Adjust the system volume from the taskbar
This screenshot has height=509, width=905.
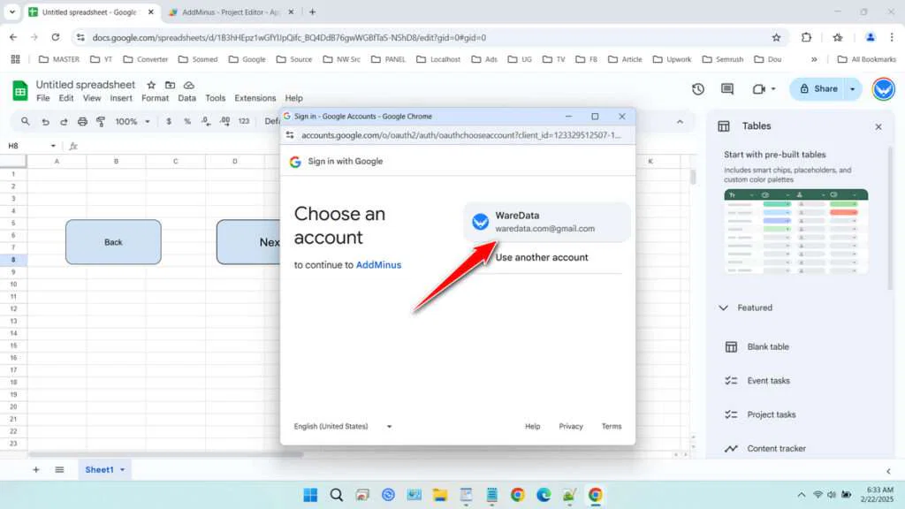point(830,495)
